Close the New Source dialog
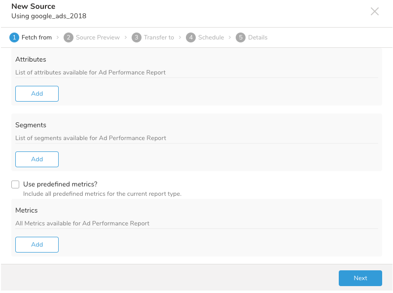This screenshot has height=293, width=393. point(375,11)
